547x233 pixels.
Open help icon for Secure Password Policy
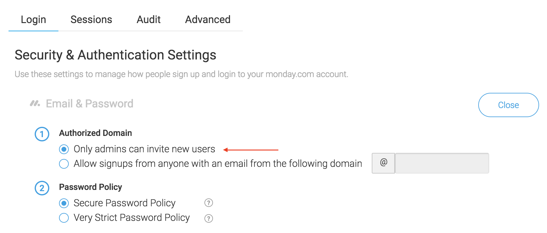pos(209,203)
